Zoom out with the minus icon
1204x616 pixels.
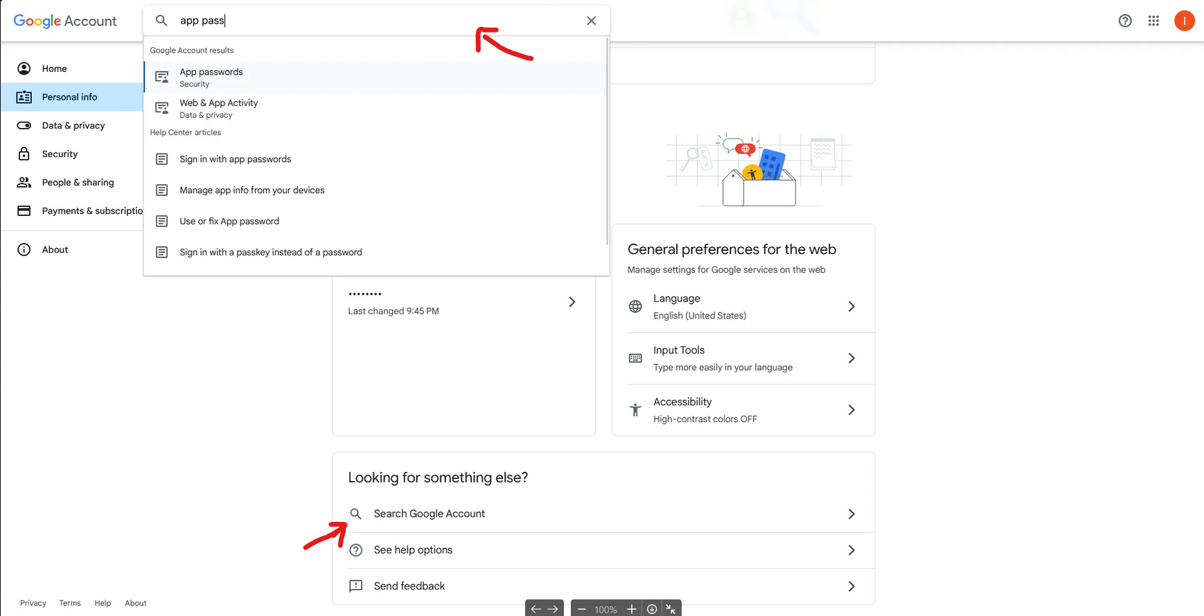(x=582, y=609)
